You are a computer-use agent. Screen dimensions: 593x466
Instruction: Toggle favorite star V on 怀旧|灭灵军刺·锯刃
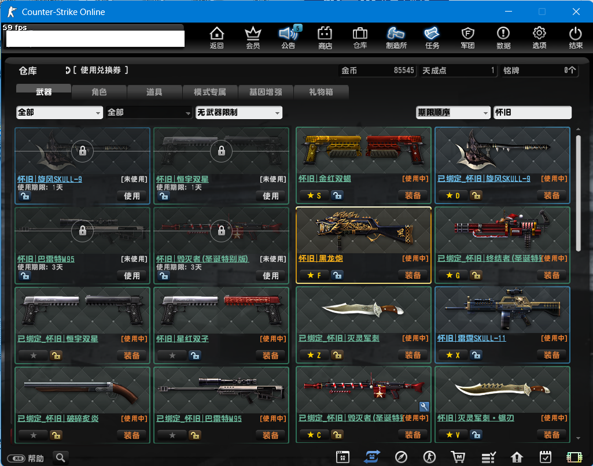[452, 435]
